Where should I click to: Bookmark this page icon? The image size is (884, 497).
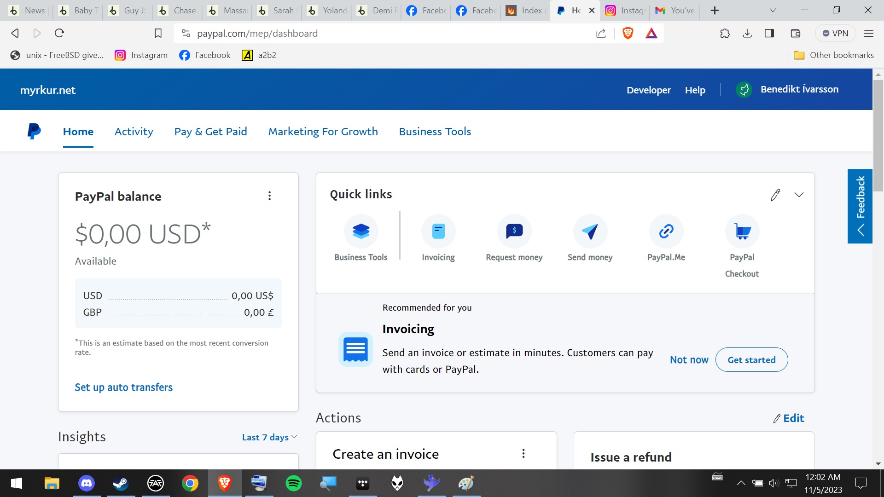158,33
